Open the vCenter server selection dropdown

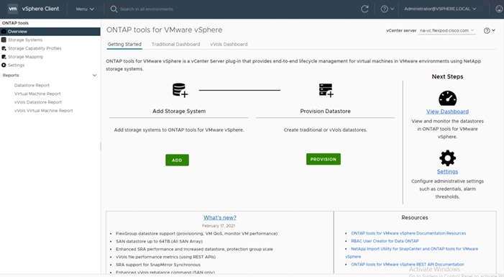pyautogui.click(x=446, y=30)
